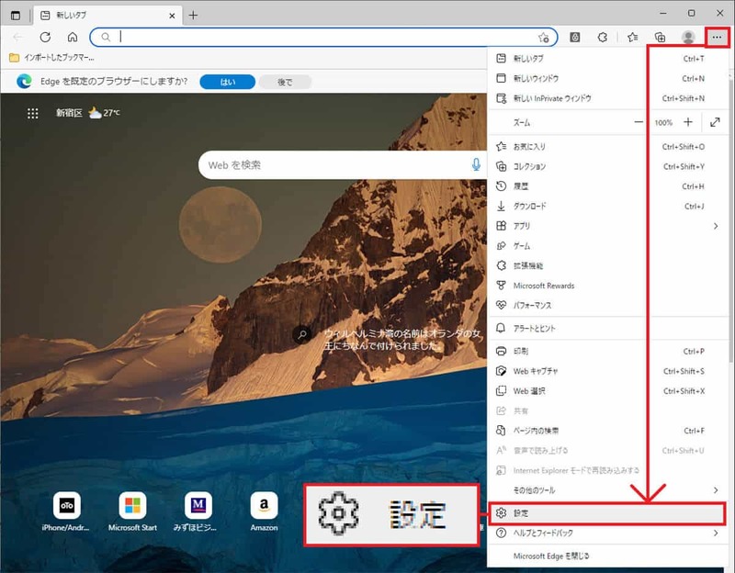Select the 新しいタブ tab
The width and height of the screenshot is (735, 573).
point(107,16)
